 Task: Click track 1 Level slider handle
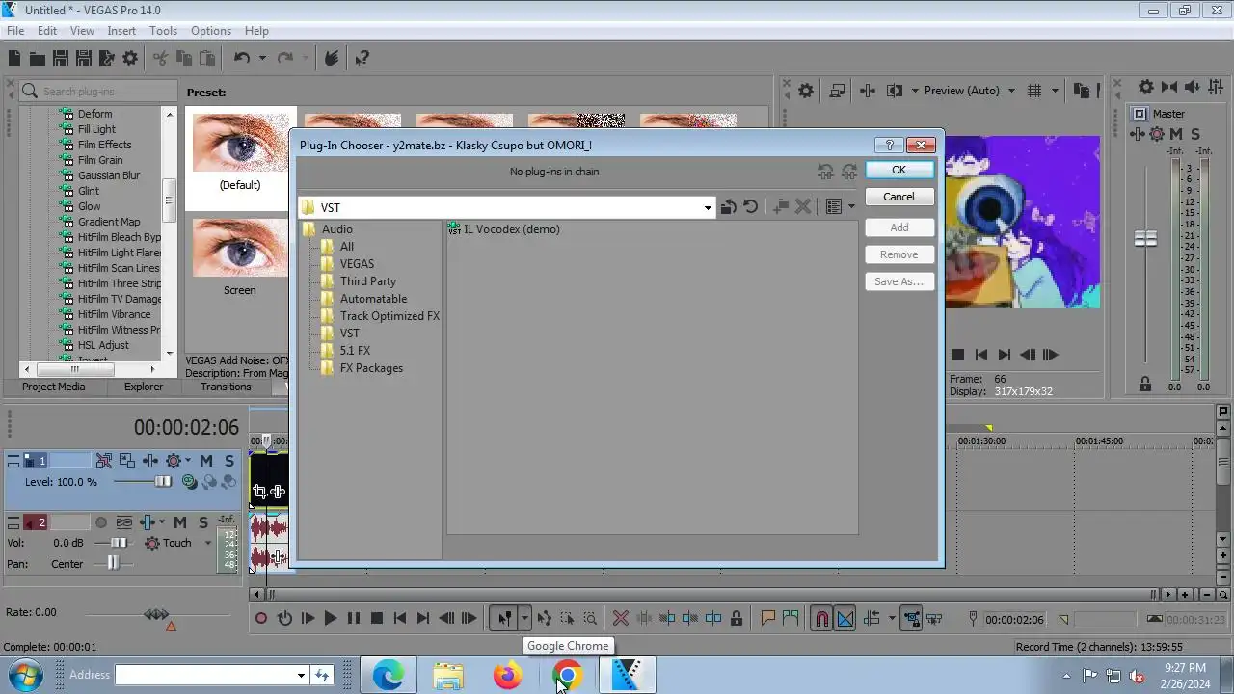(163, 482)
